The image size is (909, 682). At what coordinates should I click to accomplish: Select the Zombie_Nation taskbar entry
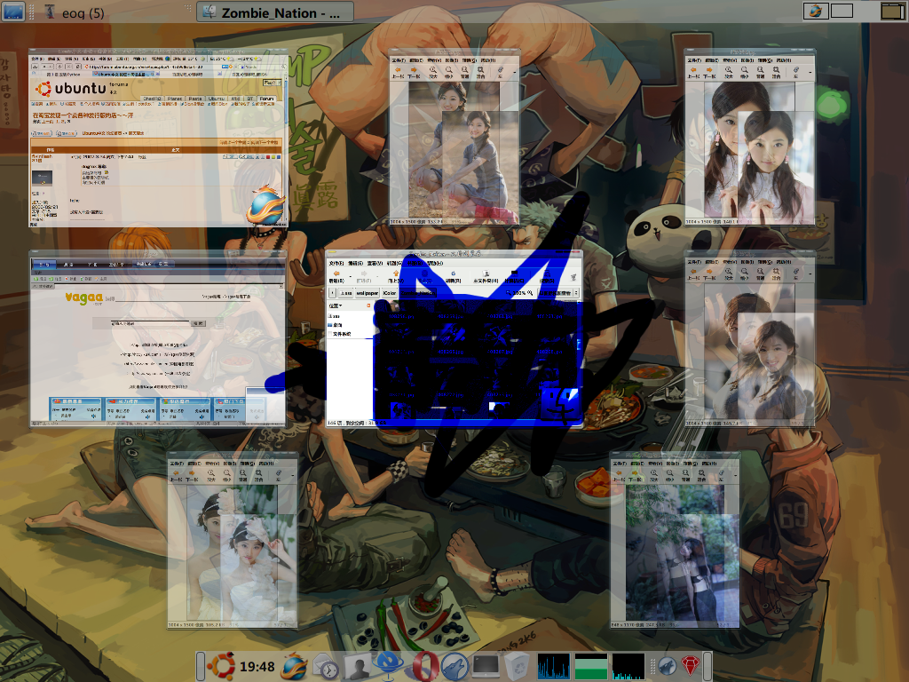(x=275, y=12)
